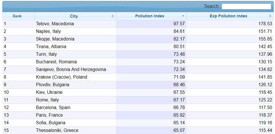Select the City header label text

tap(74, 16)
